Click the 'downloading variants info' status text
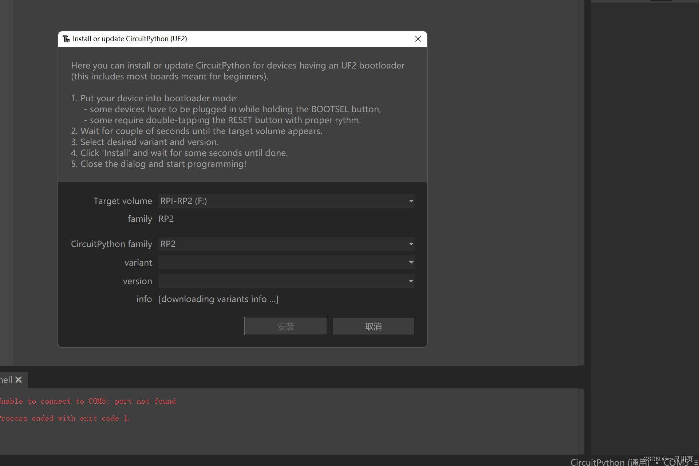Screen dimensions: 699x466 (x=218, y=299)
